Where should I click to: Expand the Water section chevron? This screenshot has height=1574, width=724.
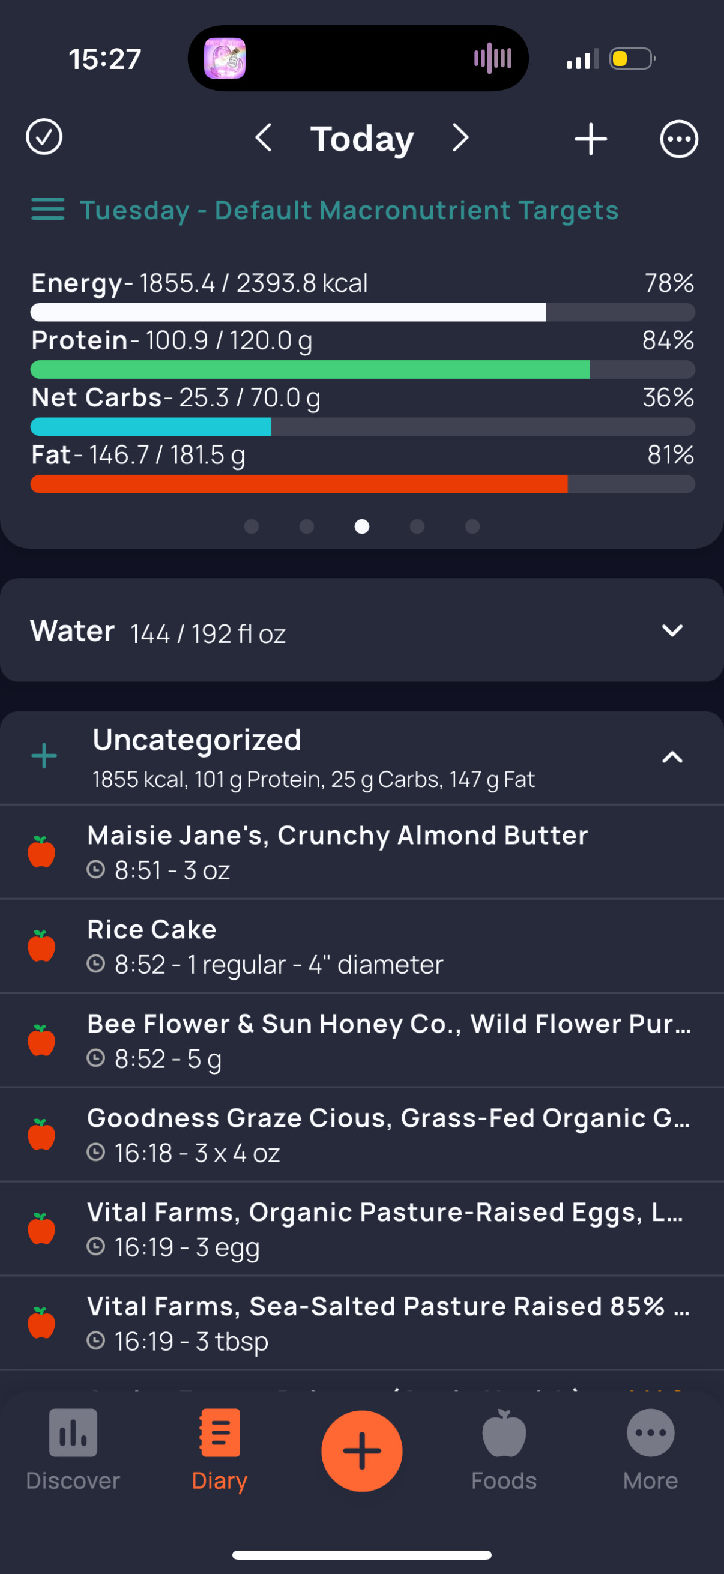(x=672, y=630)
